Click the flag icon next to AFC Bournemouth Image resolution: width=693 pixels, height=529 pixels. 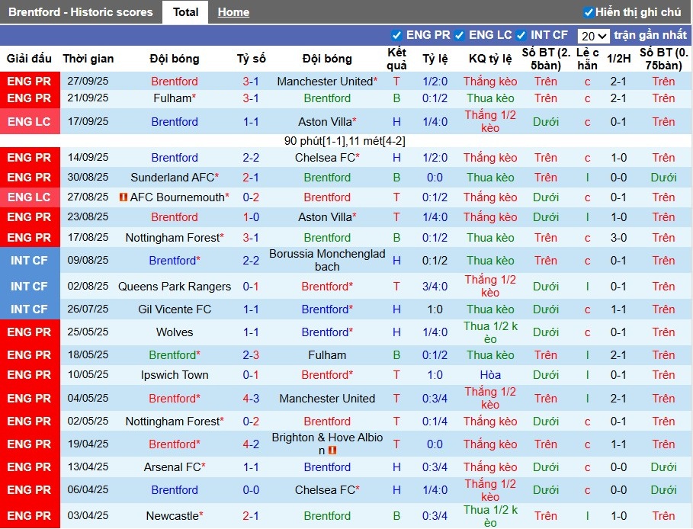click(122, 197)
